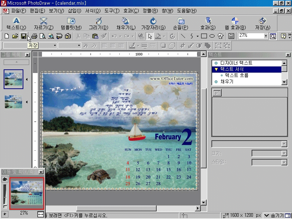Click the digital camera icon

(68, 36)
